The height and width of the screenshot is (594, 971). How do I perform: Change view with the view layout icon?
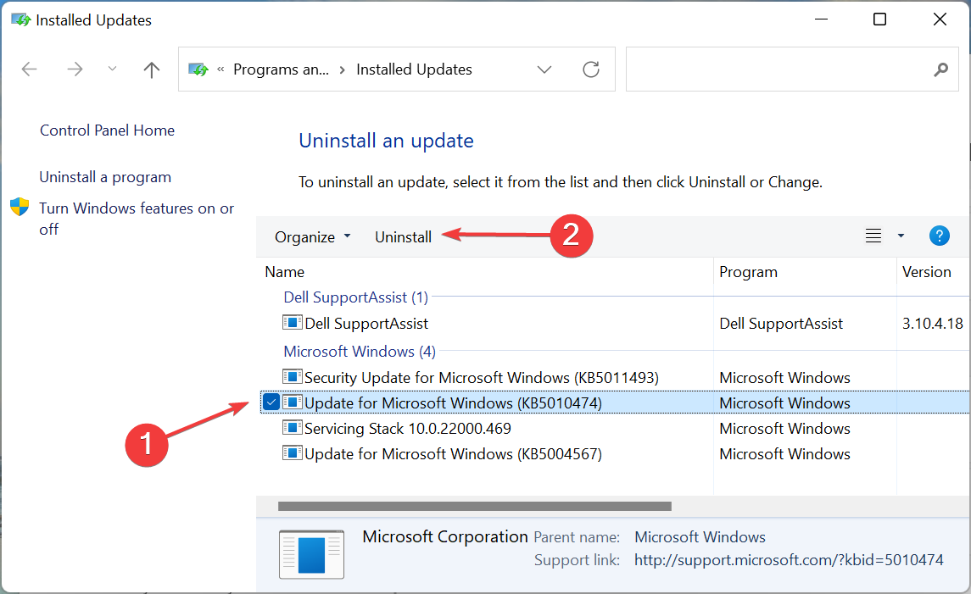(x=873, y=236)
